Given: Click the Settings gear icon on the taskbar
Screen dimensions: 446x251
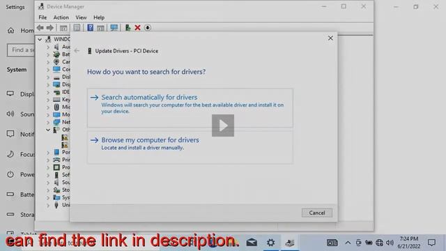Looking at the screenshot, I should [x=271, y=243].
